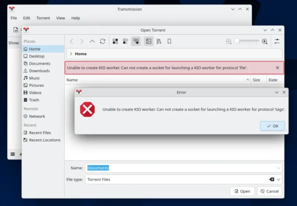The width and height of the screenshot is (297, 206).
Task: Open Pictures in Places sidebar
Action: (x=43, y=85)
